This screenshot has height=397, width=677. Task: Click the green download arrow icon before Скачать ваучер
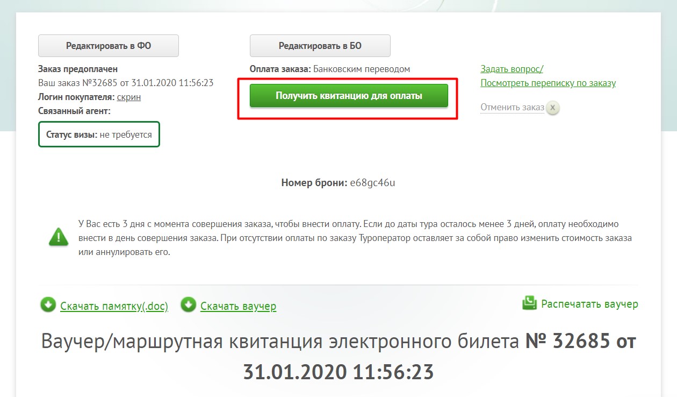pos(189,305)
